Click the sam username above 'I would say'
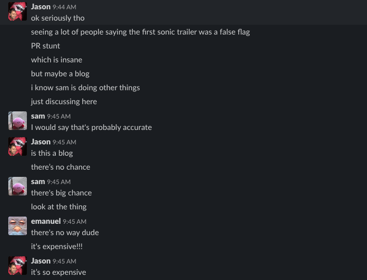 pos(38,116)
